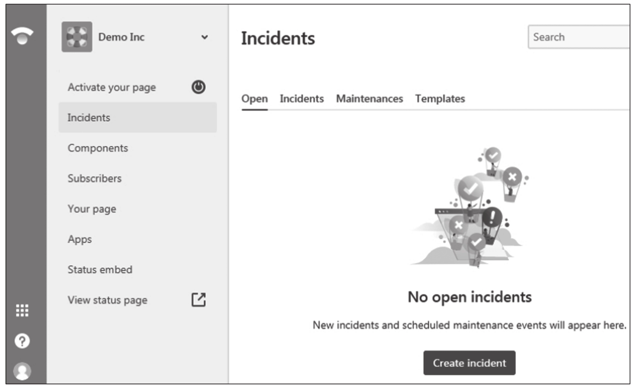This screenshot has height=388, width=634.
Task: Expand the Demo Inc dropdown chevron
Action: click(x=204, y=37)
